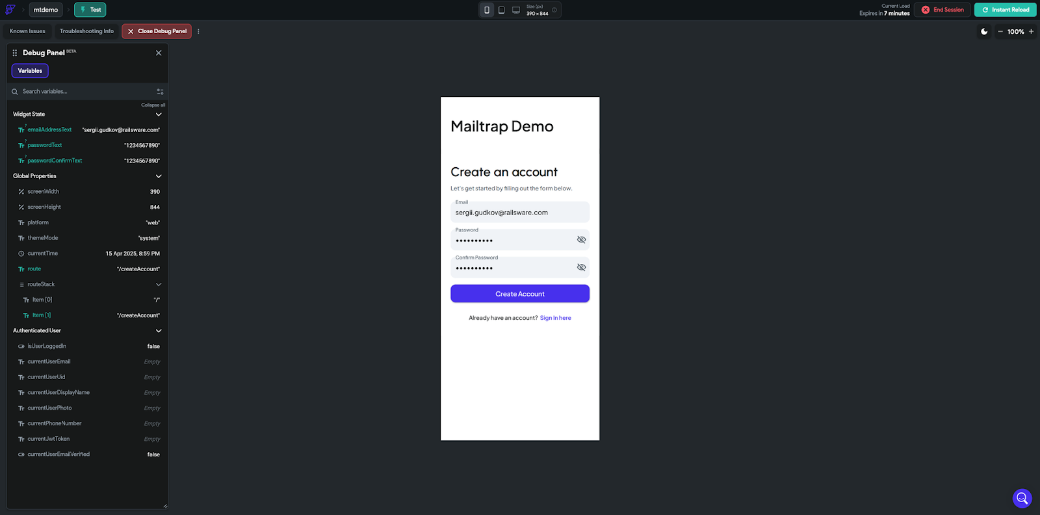Open Troubleshooting Info tab
This screenshot has height=515, width=1040.
point(86,31)
